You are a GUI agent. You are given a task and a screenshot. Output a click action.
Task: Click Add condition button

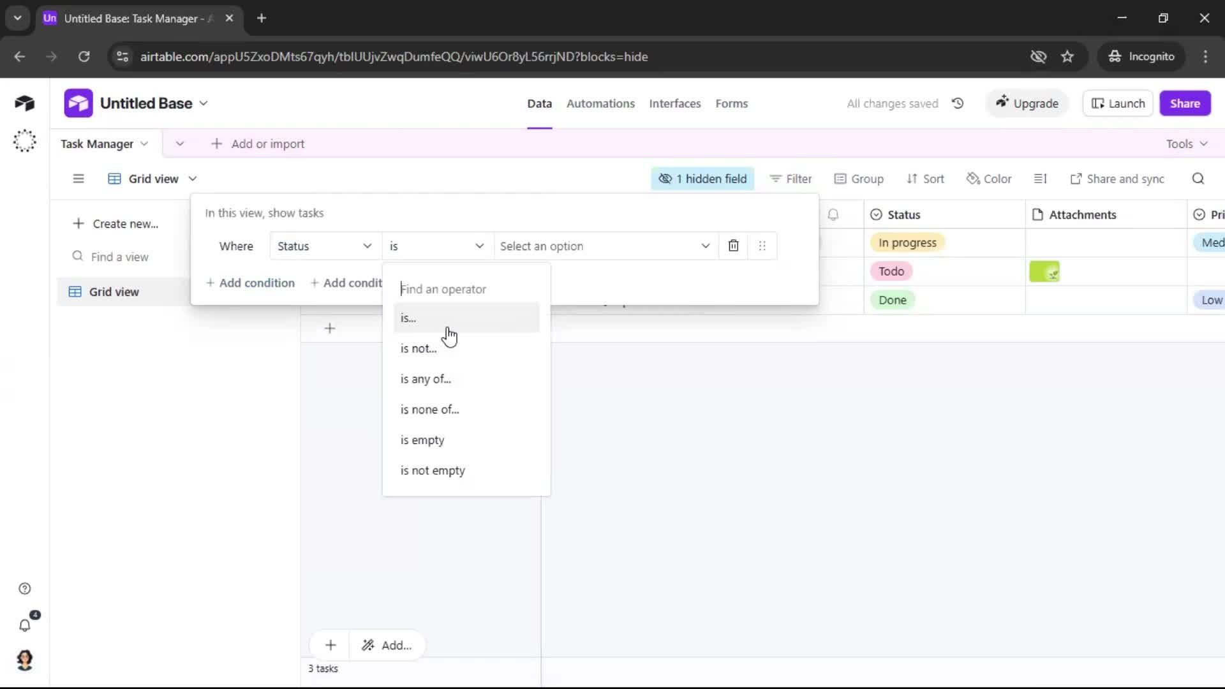point(250,283)
